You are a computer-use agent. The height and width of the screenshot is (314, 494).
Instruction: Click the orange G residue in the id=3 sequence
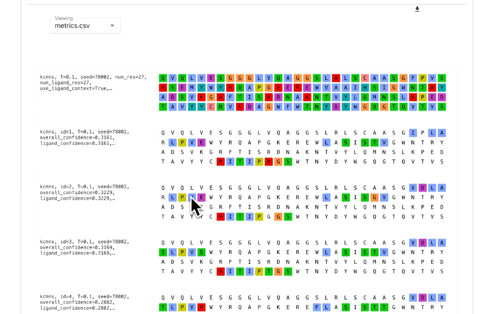click(x=278, y=271)
